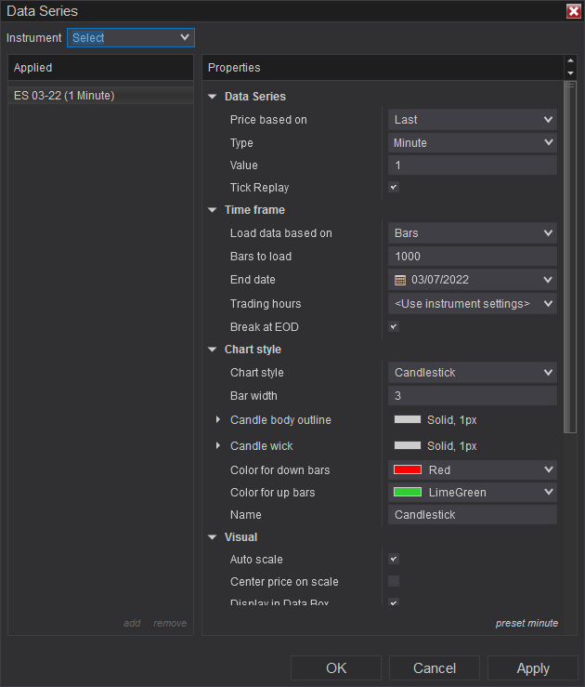This screenshot has height=687, width=585.
Task: Open the Chart style Candlestick dropdown
Action: tap(472, 373)
